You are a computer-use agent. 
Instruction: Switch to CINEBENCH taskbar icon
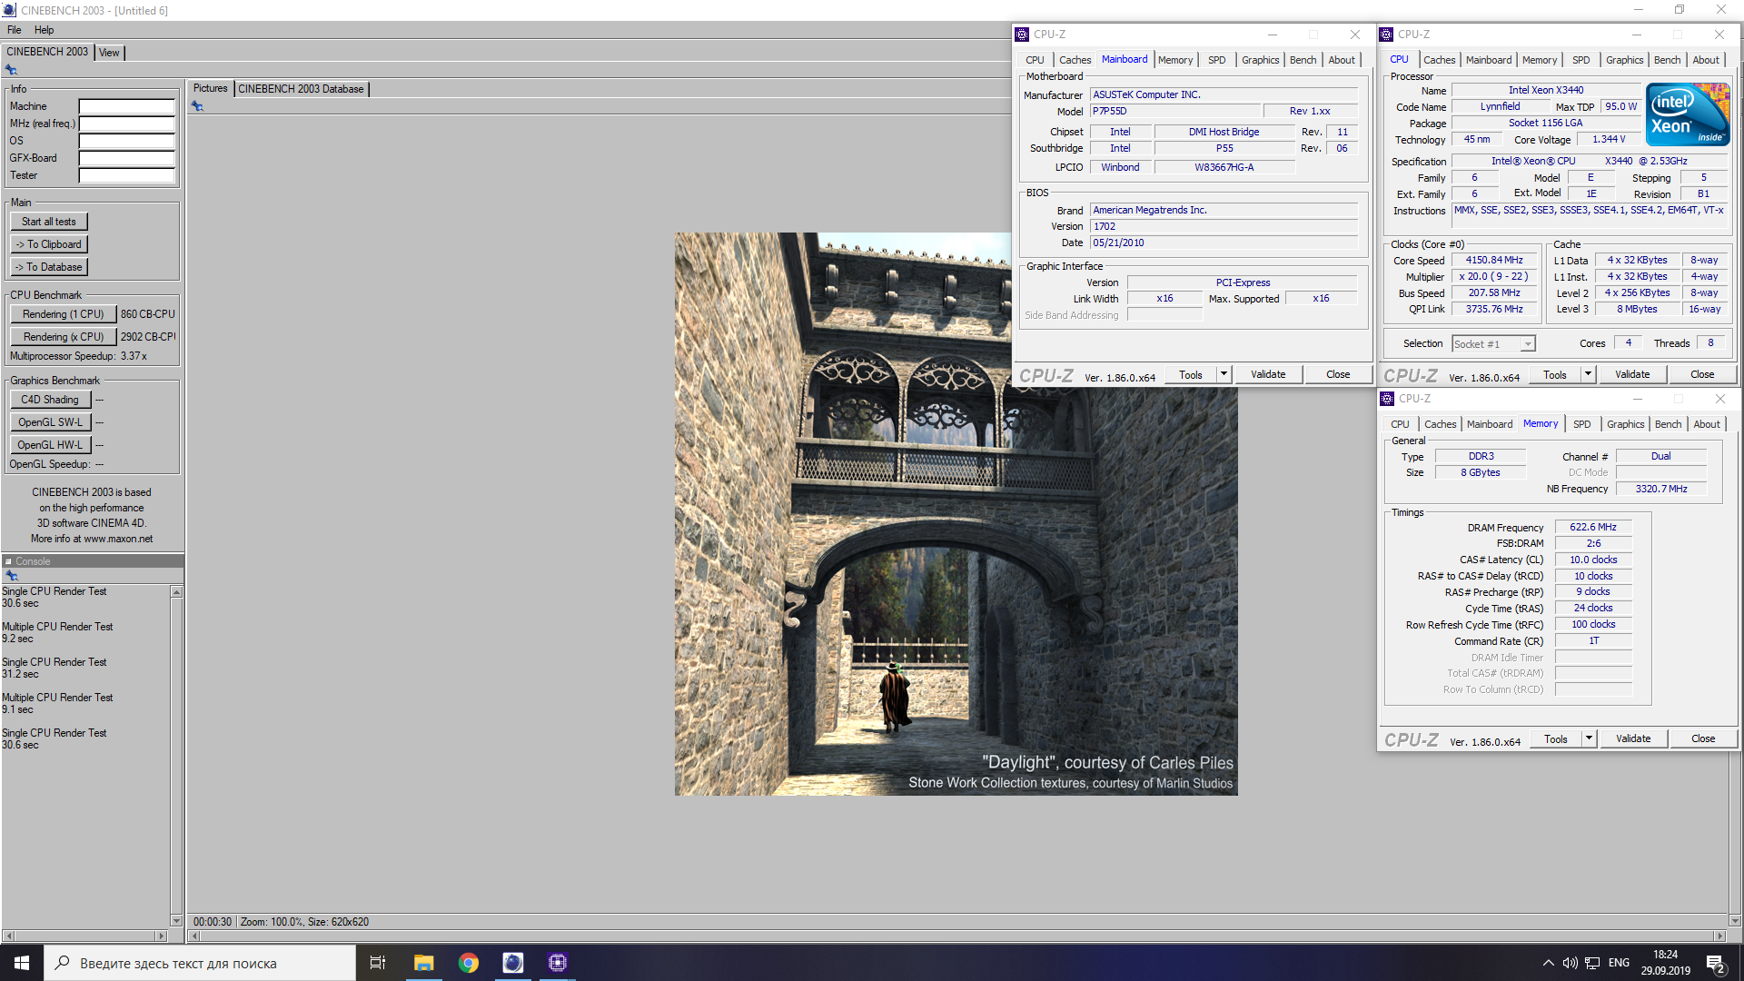tap(513, 963)
